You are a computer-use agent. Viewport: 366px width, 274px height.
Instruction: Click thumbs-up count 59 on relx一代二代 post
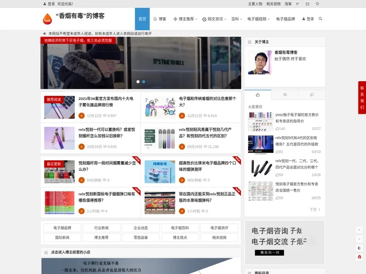(x=279, y=175)
